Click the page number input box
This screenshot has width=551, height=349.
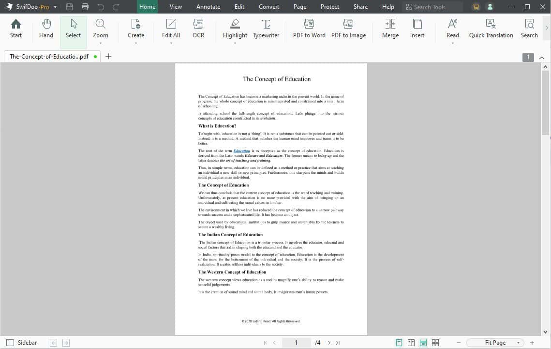coord(296,343)
